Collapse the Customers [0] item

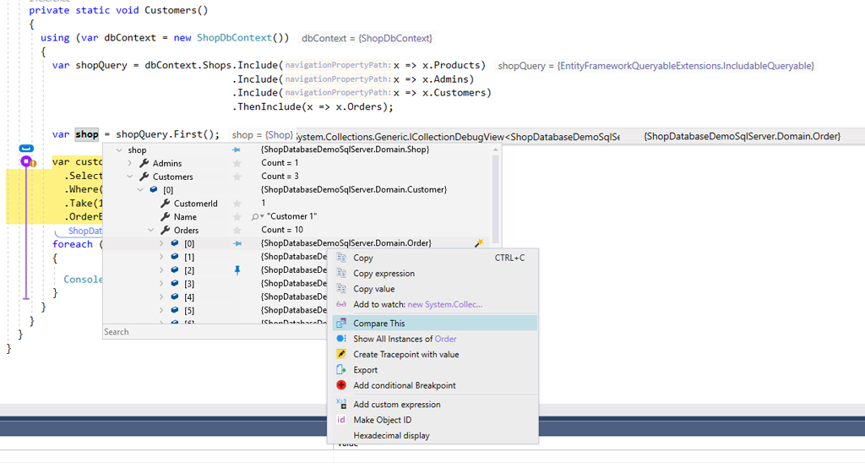140,189
